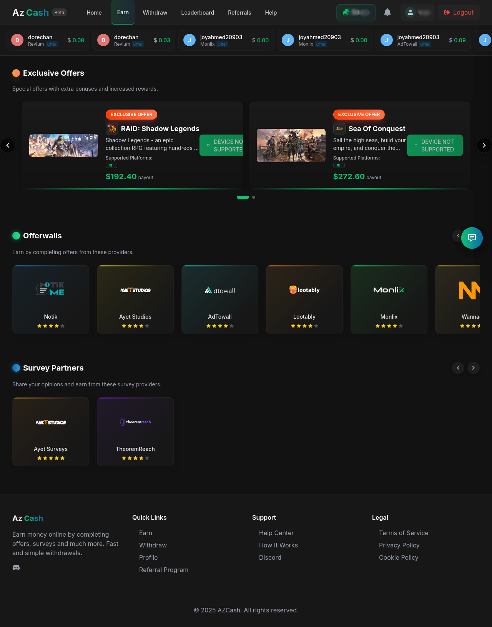Click the Sea Of Conquest banner image
Image resolution: width=492 pixels, height=627 pixels.
[x=291, y=145]
